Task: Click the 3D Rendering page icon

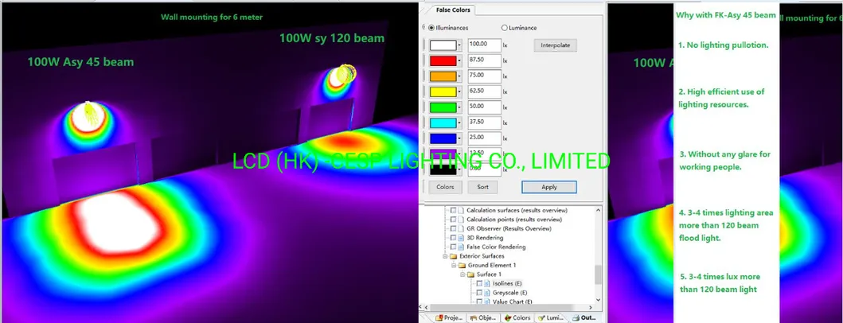Action: [x=461, y=238]
